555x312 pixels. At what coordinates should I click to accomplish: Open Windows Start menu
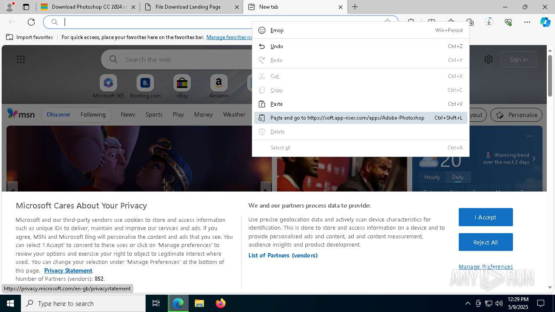click(10, 303)
